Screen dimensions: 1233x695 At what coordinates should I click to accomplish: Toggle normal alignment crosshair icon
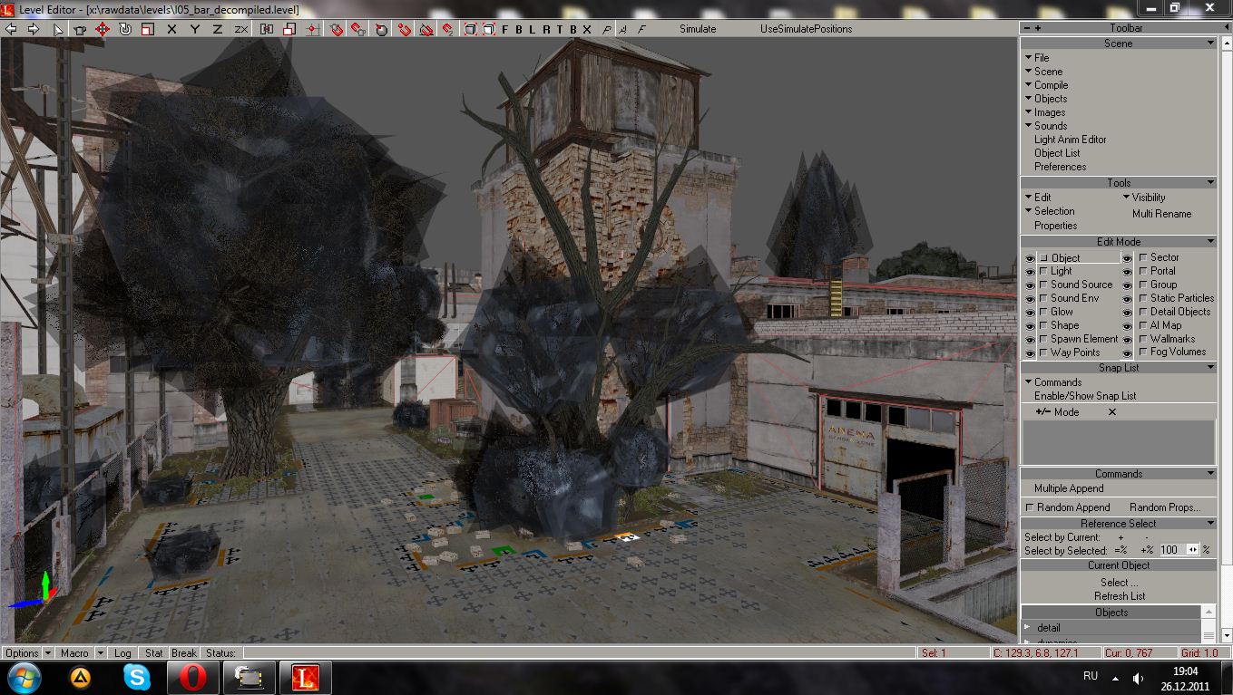point(312,29)
